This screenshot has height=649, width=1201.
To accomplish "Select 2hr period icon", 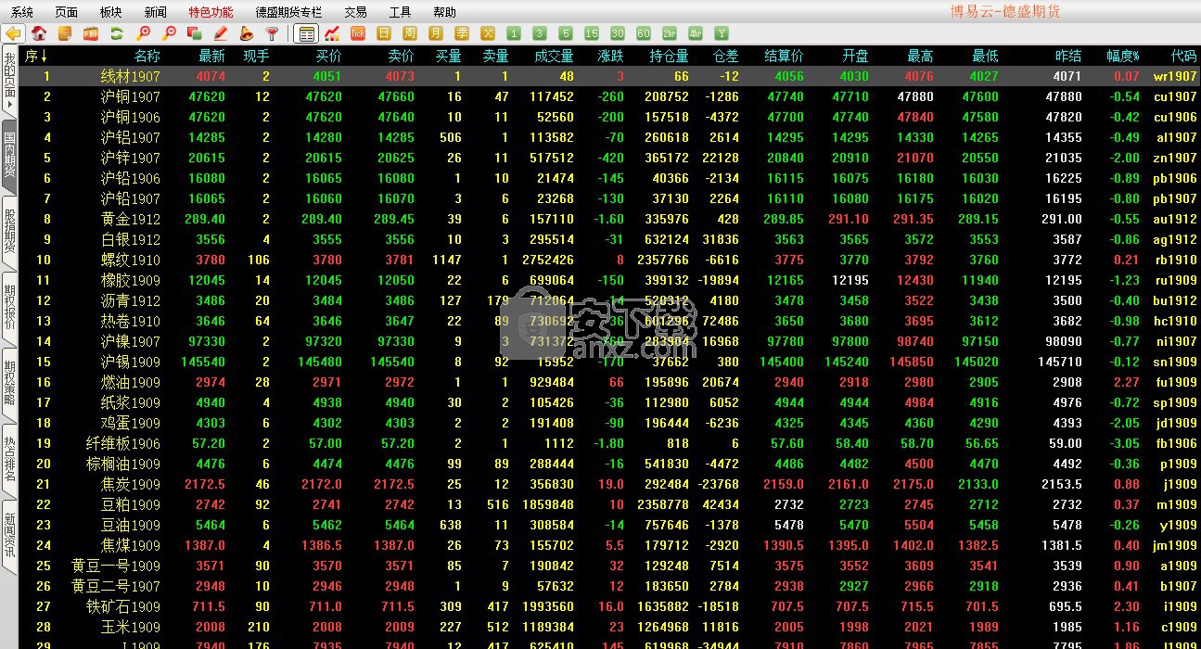I will [670, 33].
